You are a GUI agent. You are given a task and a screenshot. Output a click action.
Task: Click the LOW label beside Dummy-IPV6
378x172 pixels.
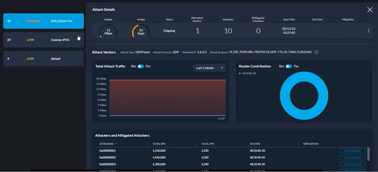point(30,40)
